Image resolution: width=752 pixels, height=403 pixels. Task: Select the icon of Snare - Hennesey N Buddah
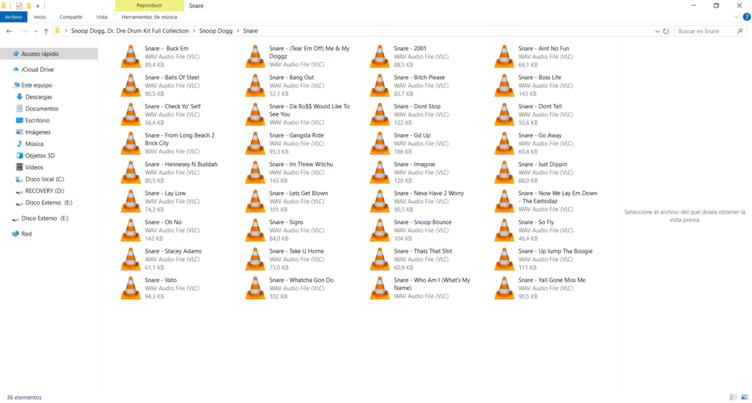(x=130, y=173)
